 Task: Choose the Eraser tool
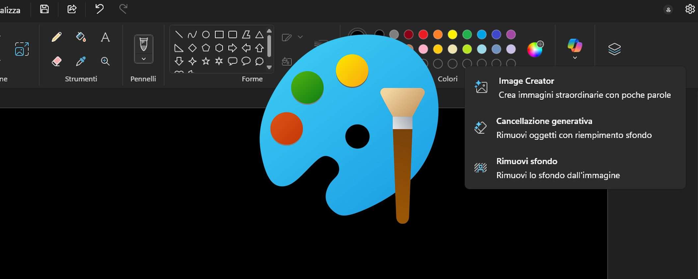pos(56,61)
